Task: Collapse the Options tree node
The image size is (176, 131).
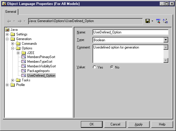Action: [x=12, y=48]
